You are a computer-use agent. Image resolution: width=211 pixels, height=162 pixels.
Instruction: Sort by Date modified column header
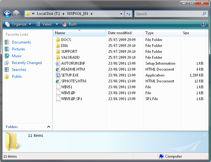pyautogui.click(x=125, y=33)
